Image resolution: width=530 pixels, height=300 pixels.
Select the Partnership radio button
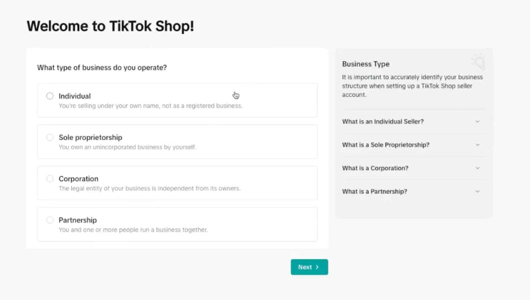click(50, 220)
